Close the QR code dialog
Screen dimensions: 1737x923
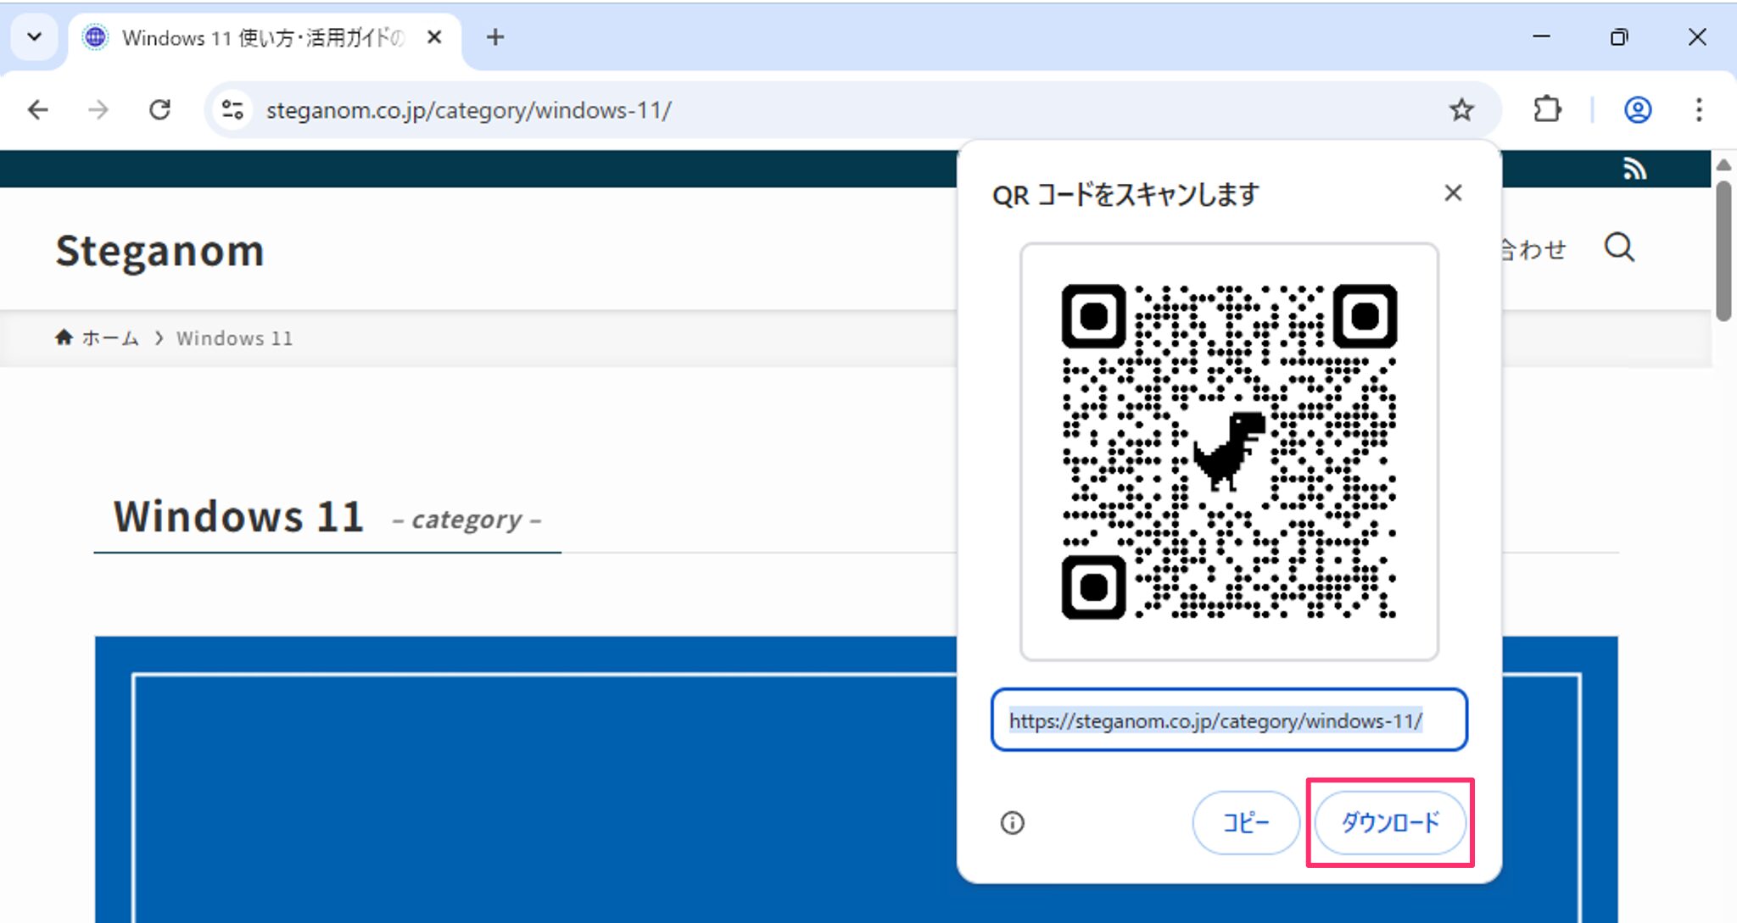tap(1454, 193)
